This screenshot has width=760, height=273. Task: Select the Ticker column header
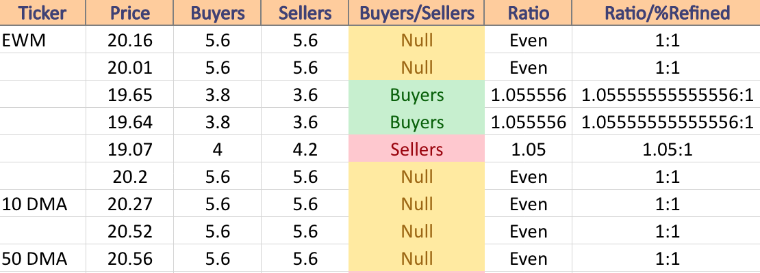click(x=42, y=12)
